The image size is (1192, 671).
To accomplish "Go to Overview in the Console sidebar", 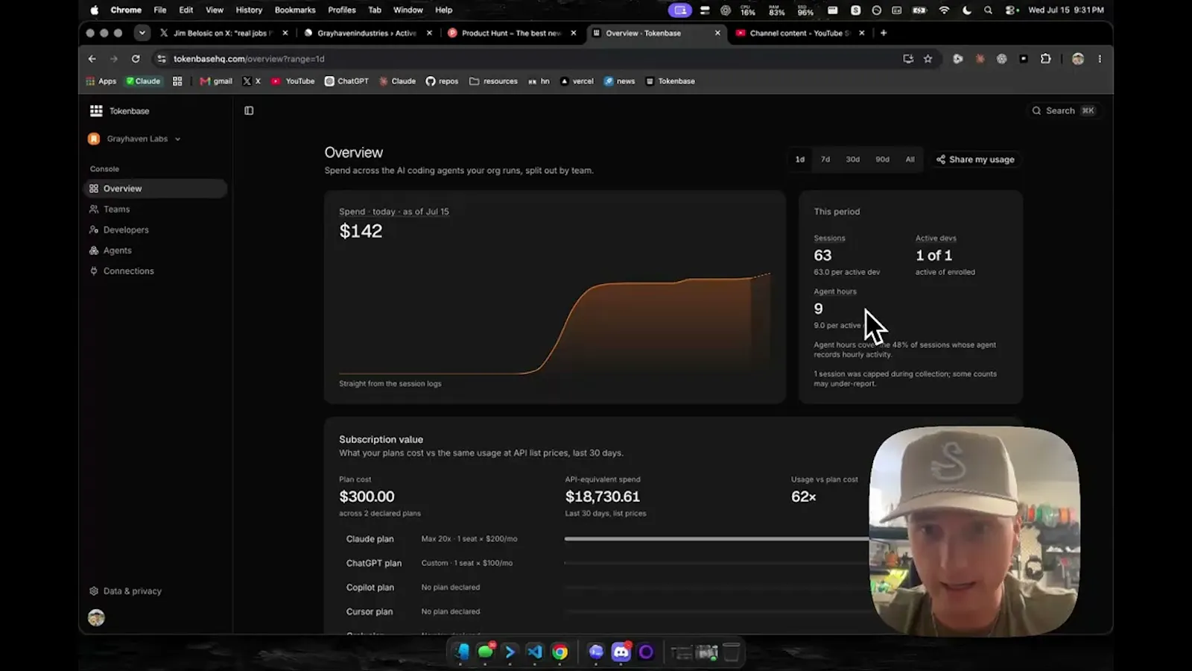I will pyautogui.click(x=155, y=189).
